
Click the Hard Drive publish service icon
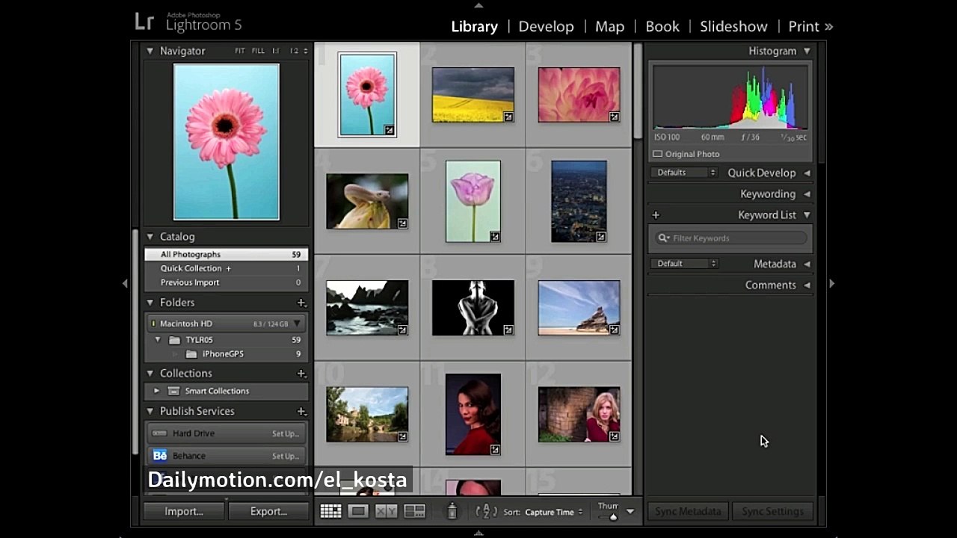click(159, 433)
